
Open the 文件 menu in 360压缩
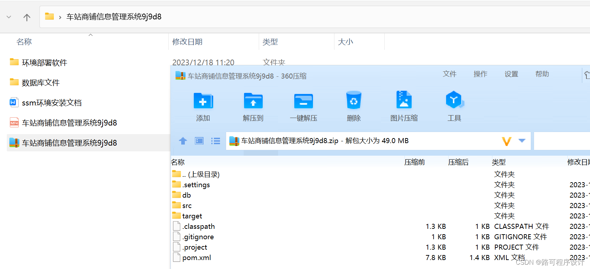[450, 74]
